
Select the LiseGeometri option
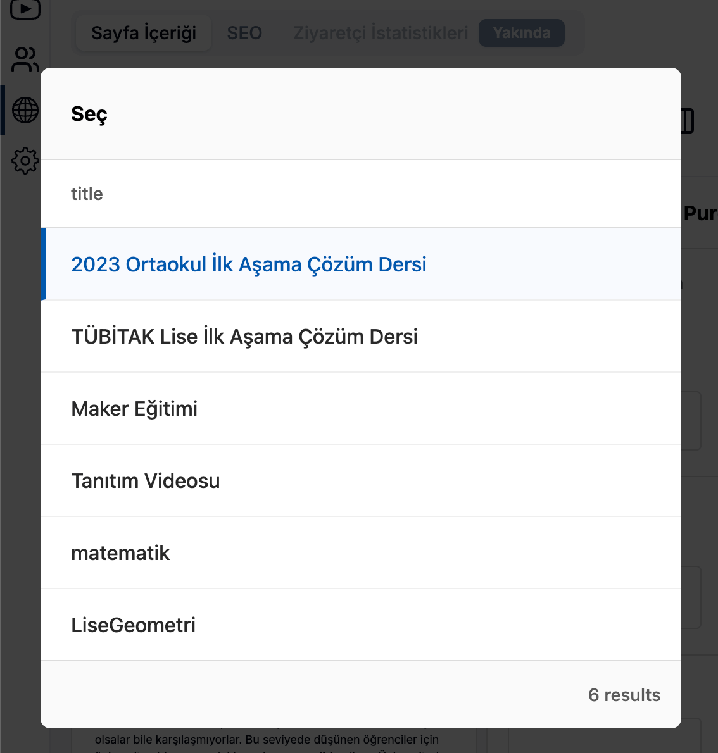coord(133,625)
